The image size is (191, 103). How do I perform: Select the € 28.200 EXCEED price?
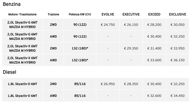point(154,25)
